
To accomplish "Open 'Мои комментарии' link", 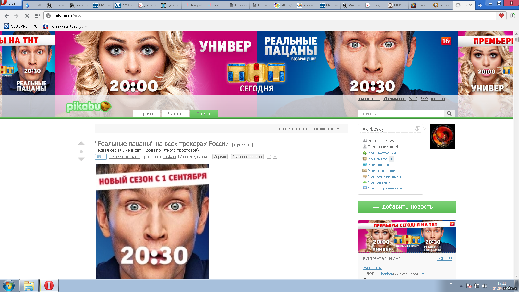I will [384, 176].
